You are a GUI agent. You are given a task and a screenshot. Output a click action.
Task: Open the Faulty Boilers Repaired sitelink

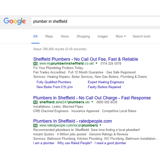coord(104,87)
